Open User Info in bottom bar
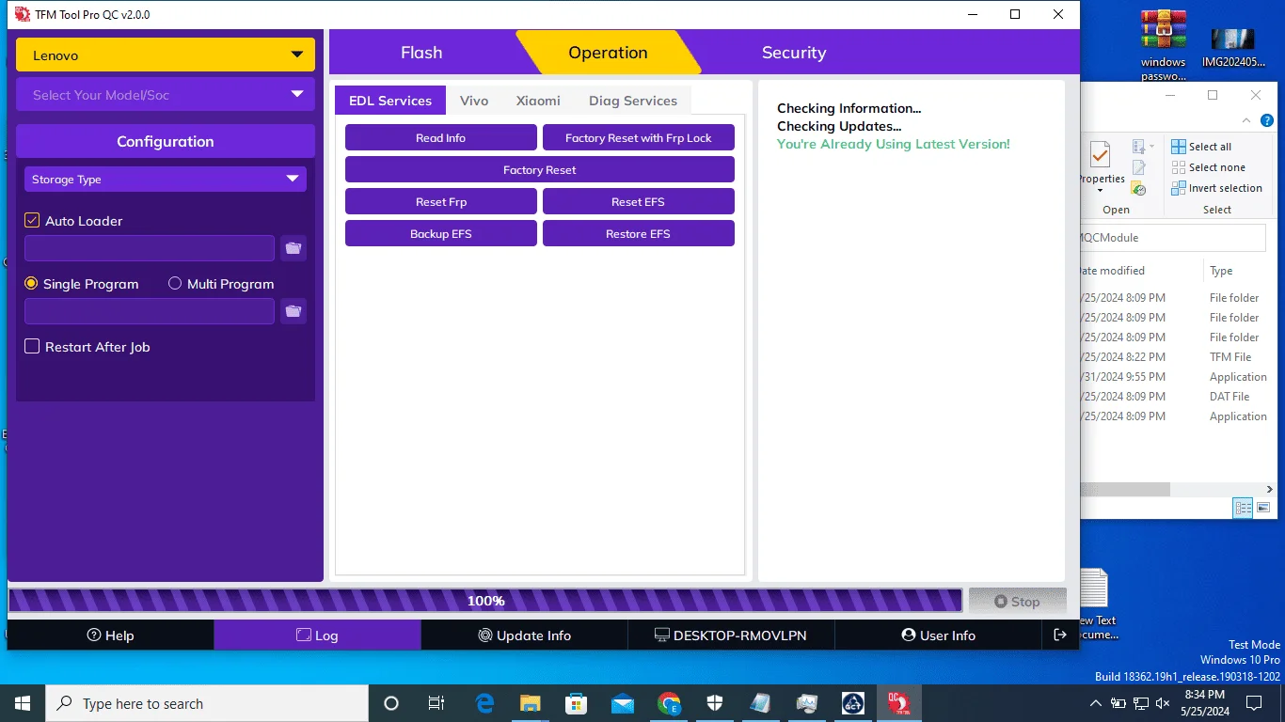The image size is (1285, 722). click(x=938, y=636)
